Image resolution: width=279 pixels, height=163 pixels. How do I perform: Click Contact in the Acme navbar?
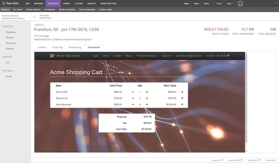coord(117,56)
